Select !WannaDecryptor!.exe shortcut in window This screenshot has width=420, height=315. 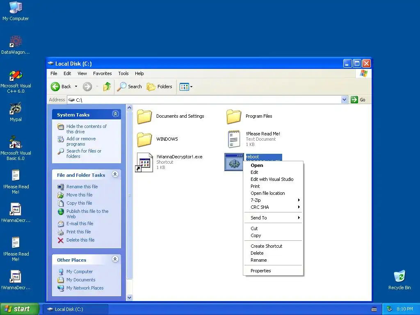(144, 162)
